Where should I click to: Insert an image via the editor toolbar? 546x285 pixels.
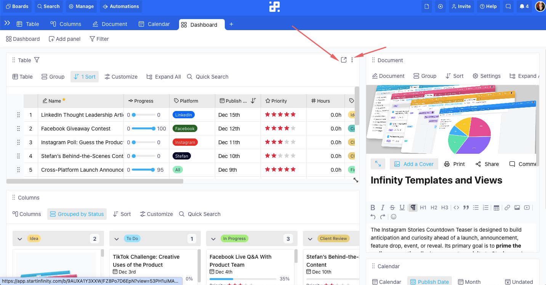pos(517,207)
